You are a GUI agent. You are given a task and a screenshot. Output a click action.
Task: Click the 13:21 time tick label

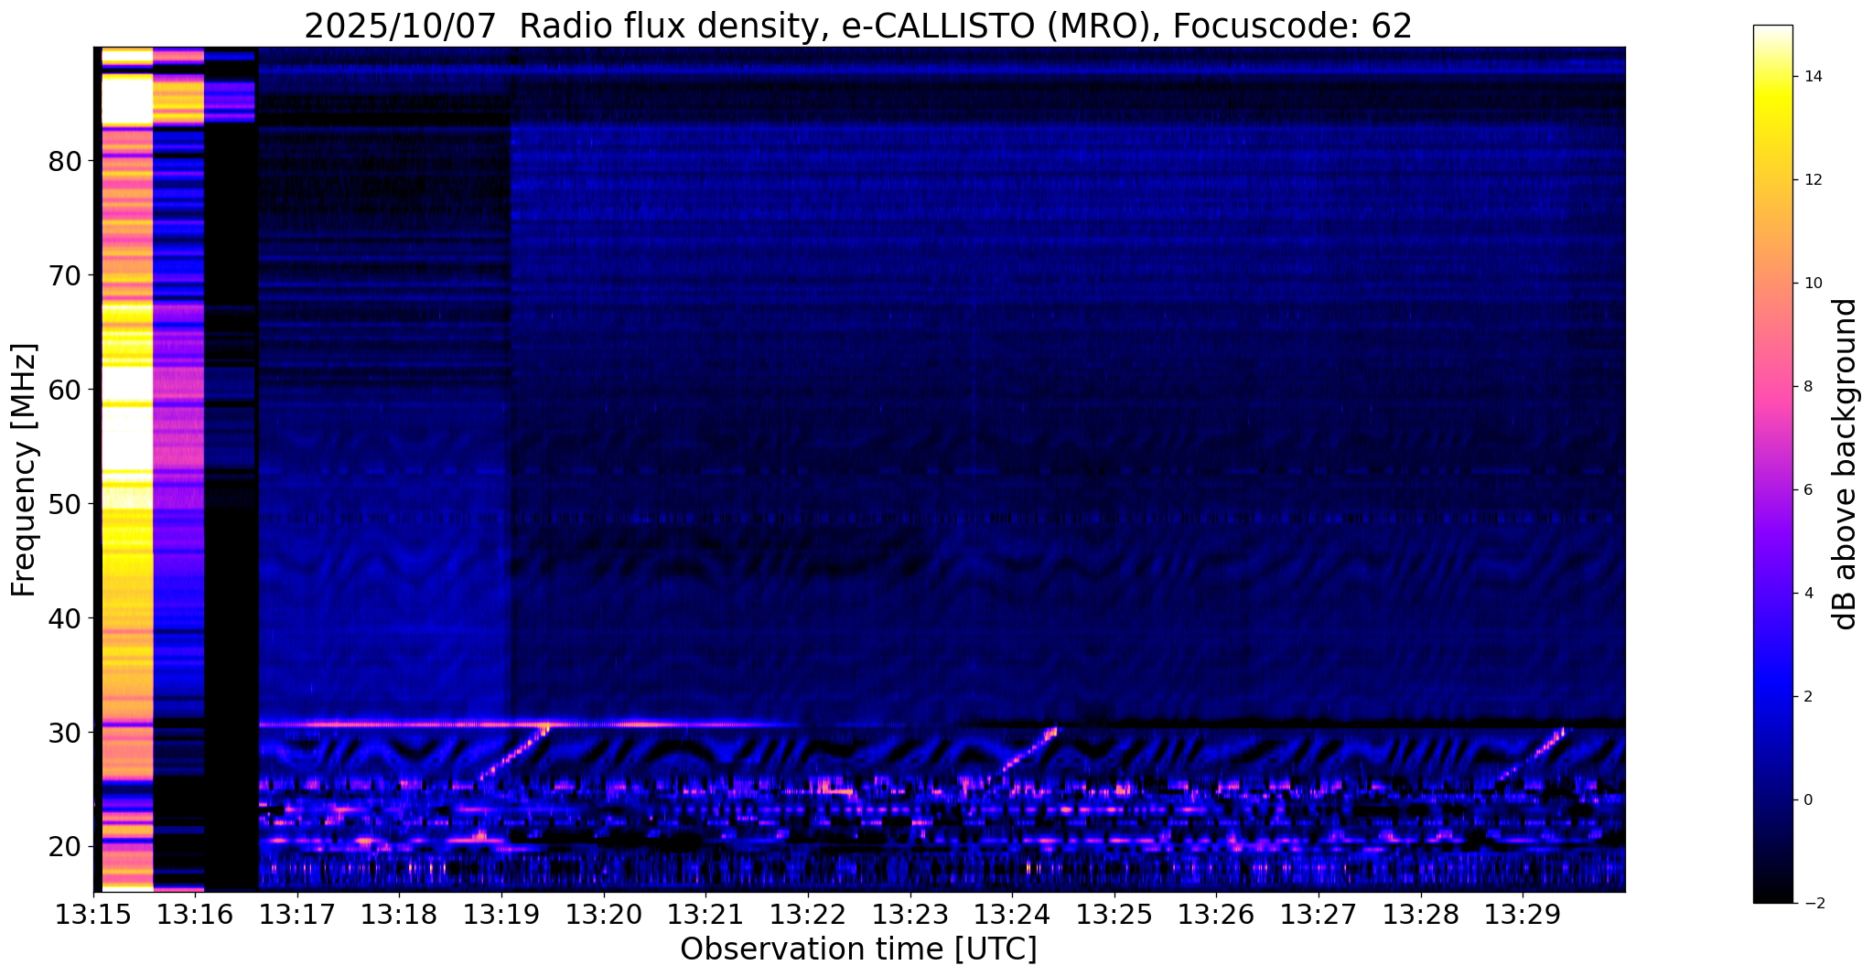coord(705,915)
